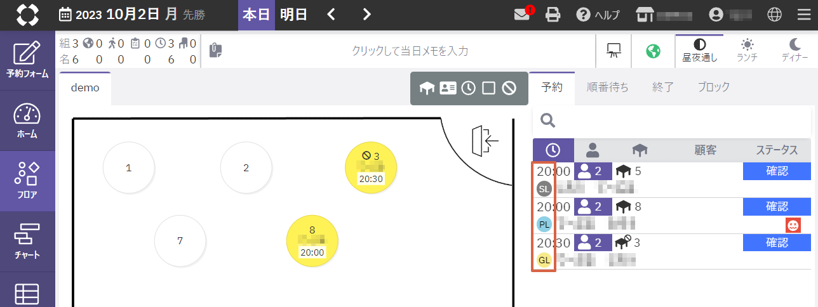818x307 pixels.
Task: Click the entrance door icon
Action: [x=485, y=141]
